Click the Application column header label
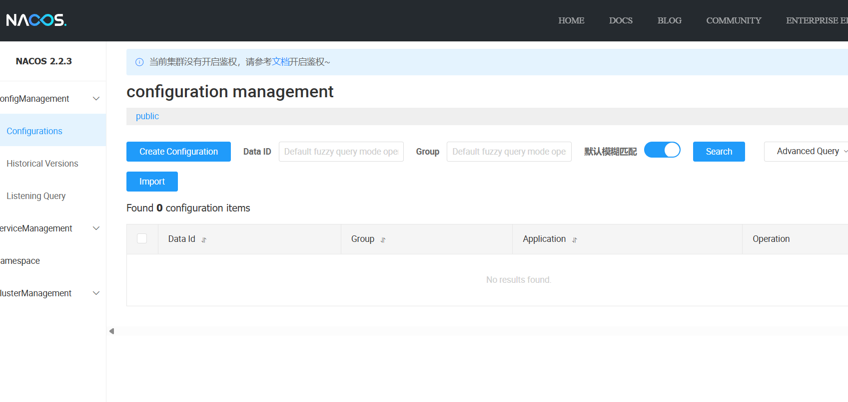The height and width of the screenshot is (402, 848). 544,239
